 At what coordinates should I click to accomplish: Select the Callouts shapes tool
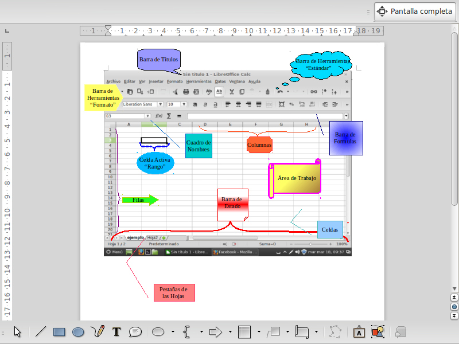[x=274, y=332]
